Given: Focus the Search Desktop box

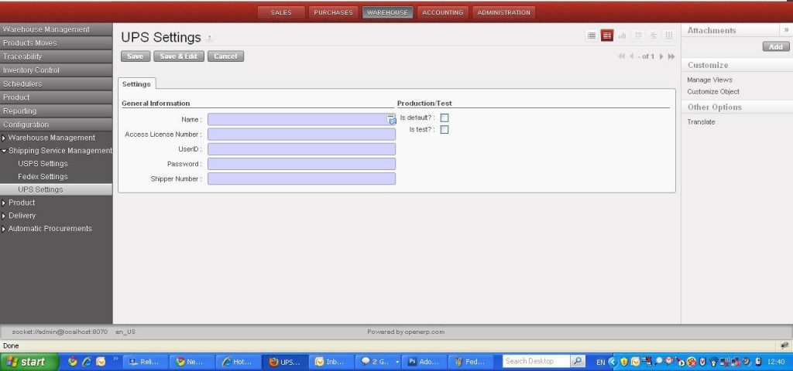Looking at the screenshot, I should [537, 362].
